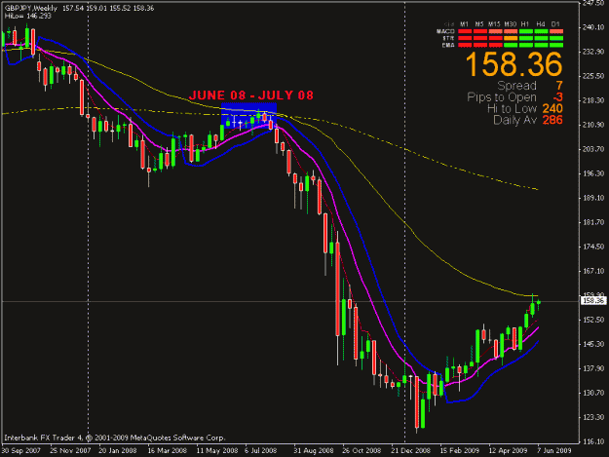This screenshot has width=609, height=457.
Task: Click the blue highlighted rectangle on the chart
Action: click(248, 115)
